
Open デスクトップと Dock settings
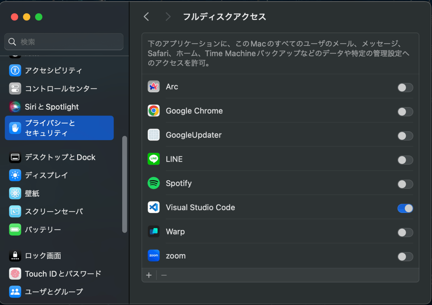click(x=59, y=157)
